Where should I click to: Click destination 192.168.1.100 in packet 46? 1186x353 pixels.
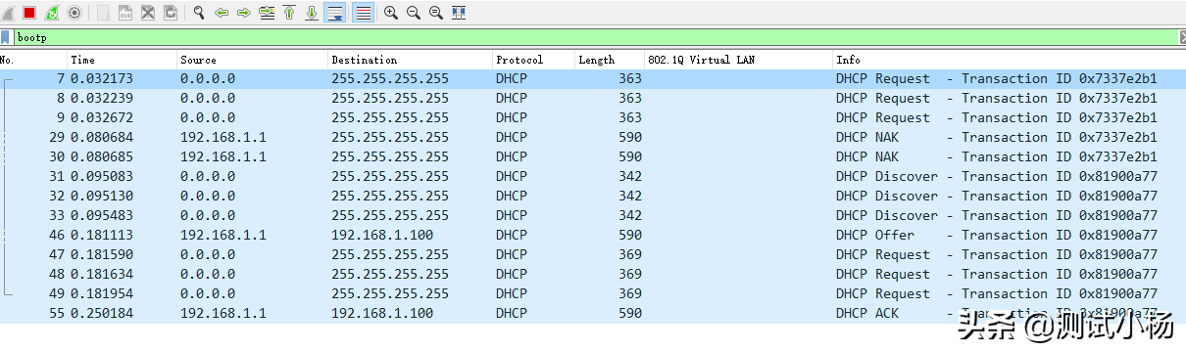pos(382,235)
